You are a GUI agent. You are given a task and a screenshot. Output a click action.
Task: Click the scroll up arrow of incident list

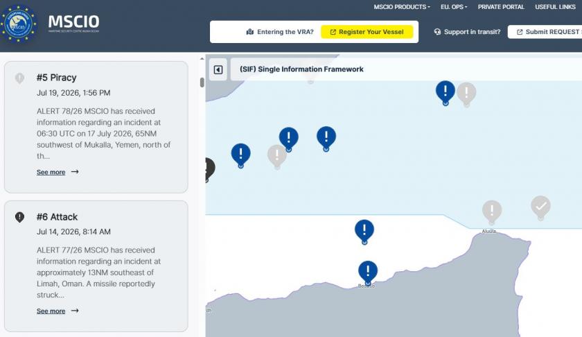click(202, 59)
